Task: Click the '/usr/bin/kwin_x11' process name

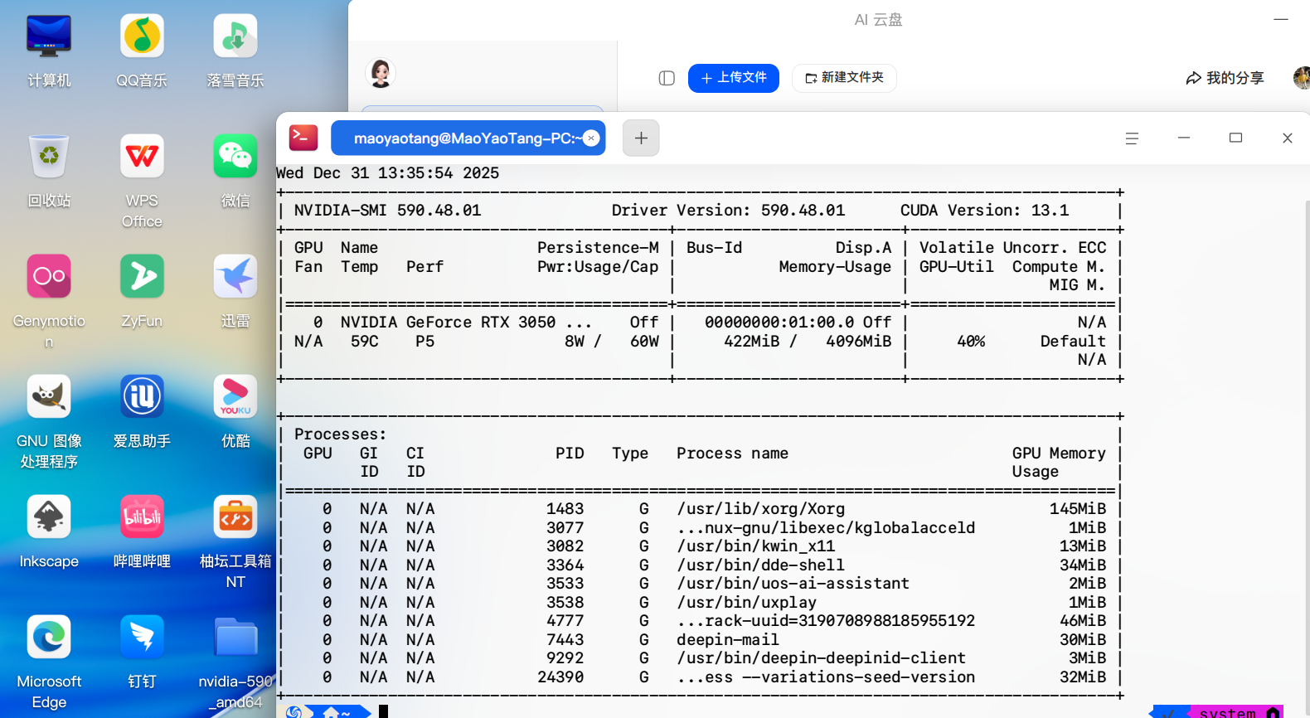Action: pyautogui.click(x=756, y=546)
